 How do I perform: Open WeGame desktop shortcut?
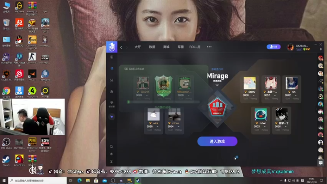19,7
